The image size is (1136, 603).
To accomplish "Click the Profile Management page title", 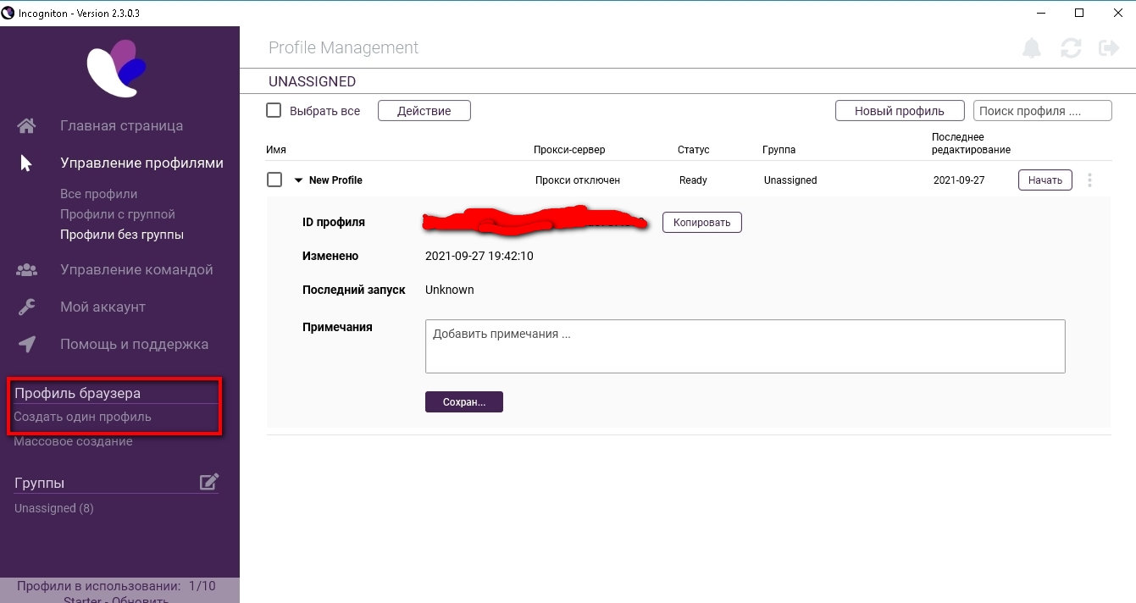I will pos(344,48).
